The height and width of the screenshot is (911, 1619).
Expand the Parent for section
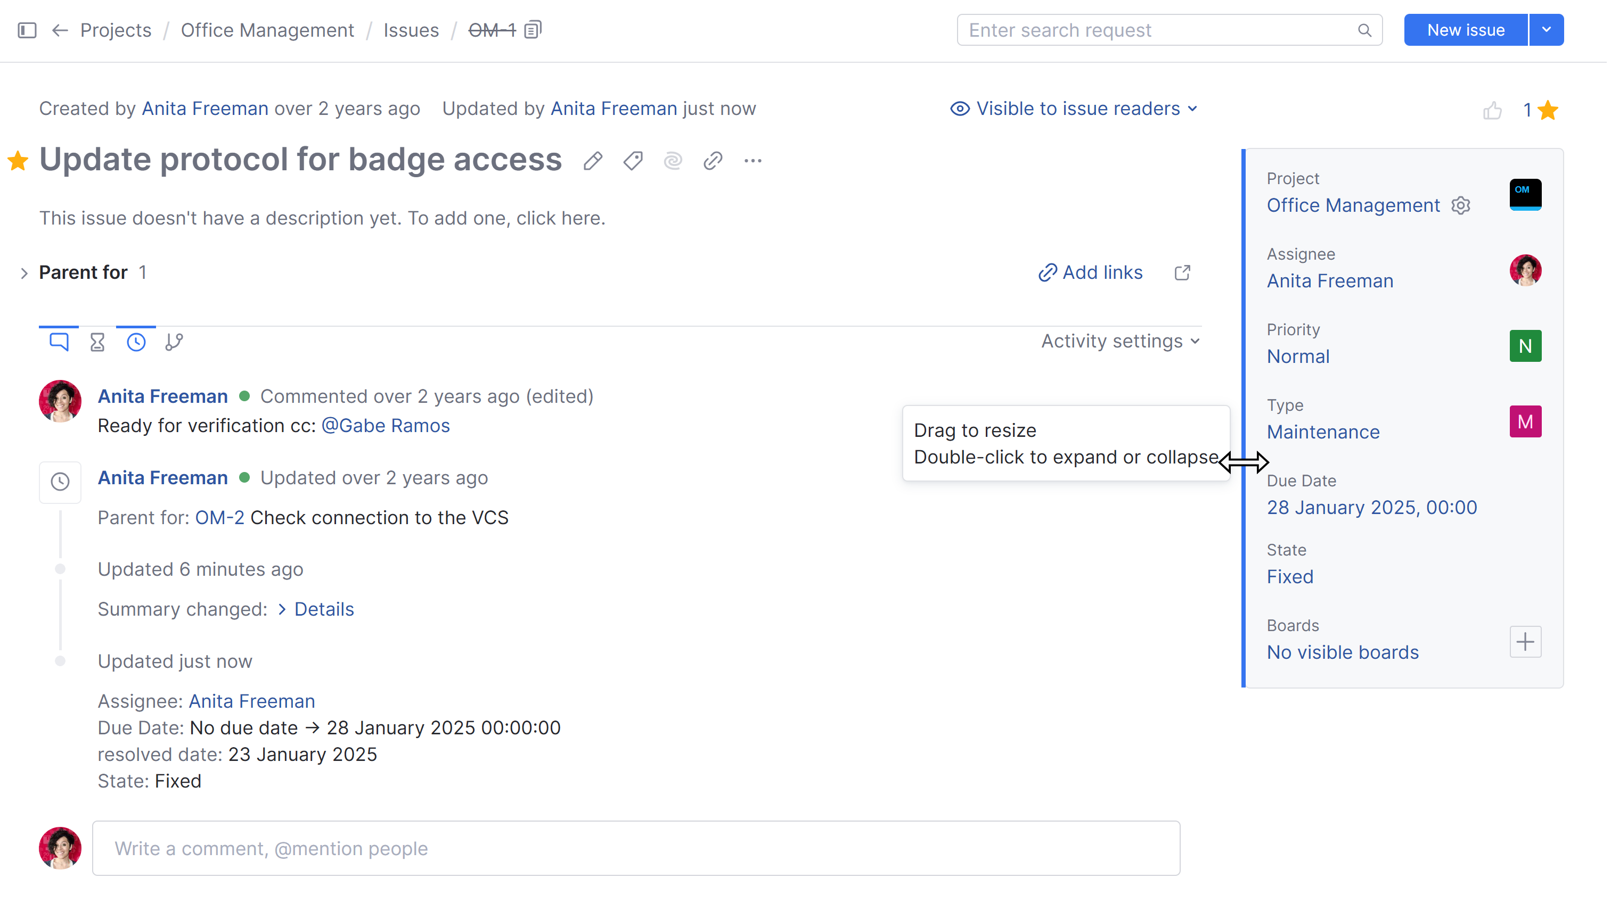(24, 272)
